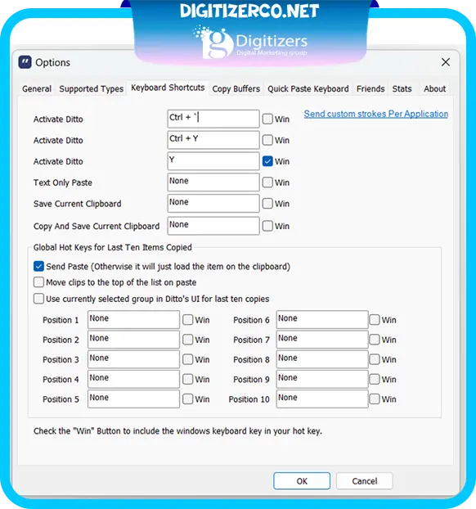Enable Use currently selected group checkbox
Image resolution: width=476 pixels, height=509 pixels.
[38, 299]
